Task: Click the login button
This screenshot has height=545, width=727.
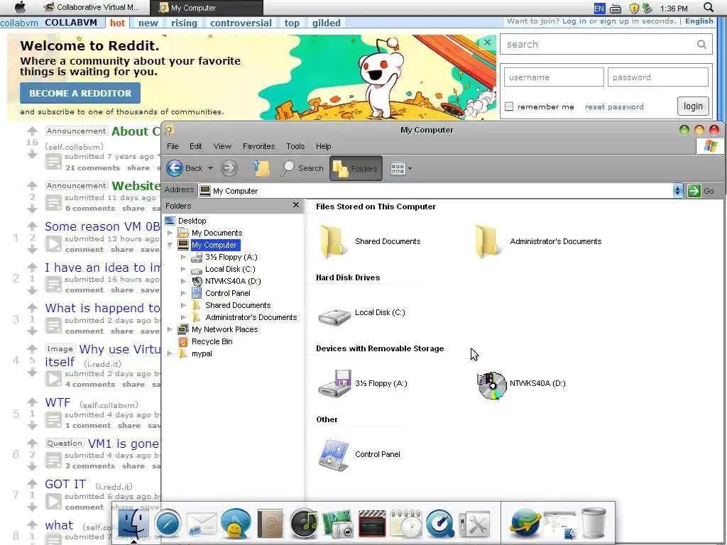Action: pos(693,106)
